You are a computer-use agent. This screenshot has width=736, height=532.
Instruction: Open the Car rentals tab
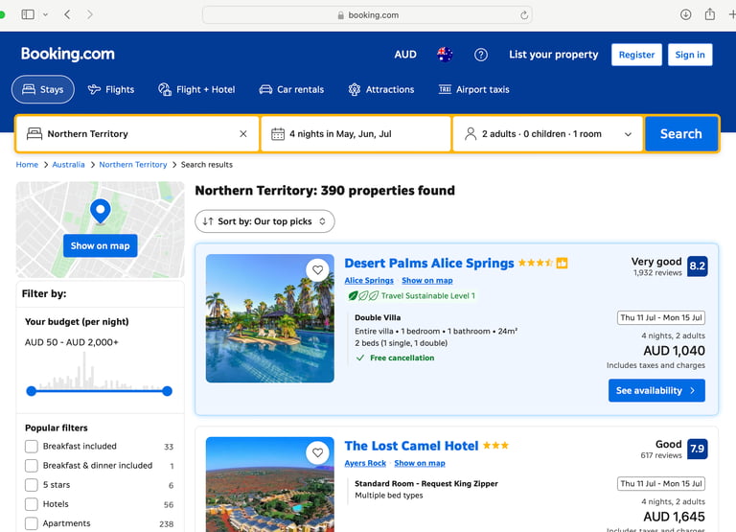pyautogui.click(x=291, y=89)
